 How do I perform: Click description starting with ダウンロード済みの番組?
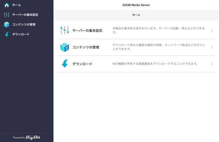pyautogui.click(x=159, y=47)
